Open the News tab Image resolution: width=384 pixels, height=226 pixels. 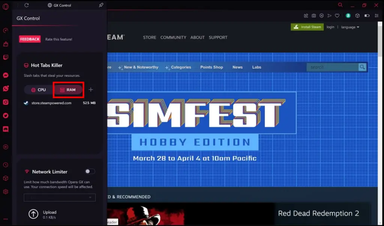237,67
